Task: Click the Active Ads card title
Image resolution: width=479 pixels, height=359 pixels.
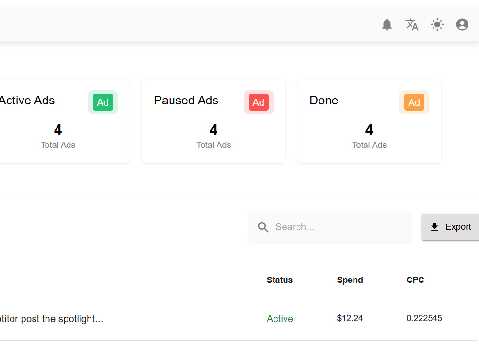Action: [27, 101]
